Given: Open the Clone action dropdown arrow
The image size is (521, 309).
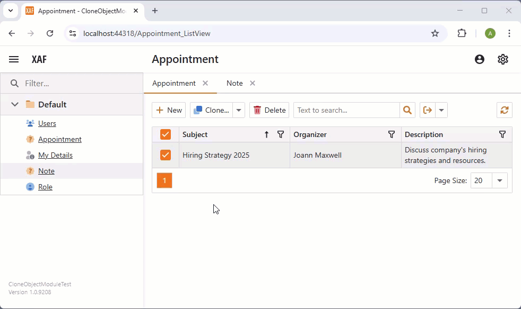Looking at the screenshot, I should 238,110.
